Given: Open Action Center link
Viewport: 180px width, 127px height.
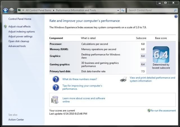Looking at the screenshot, I should pyautogui.click(x=16, y=119).
